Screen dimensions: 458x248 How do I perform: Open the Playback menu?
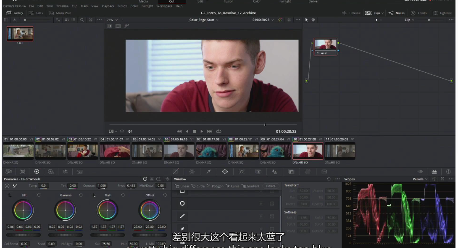[108, 6]
